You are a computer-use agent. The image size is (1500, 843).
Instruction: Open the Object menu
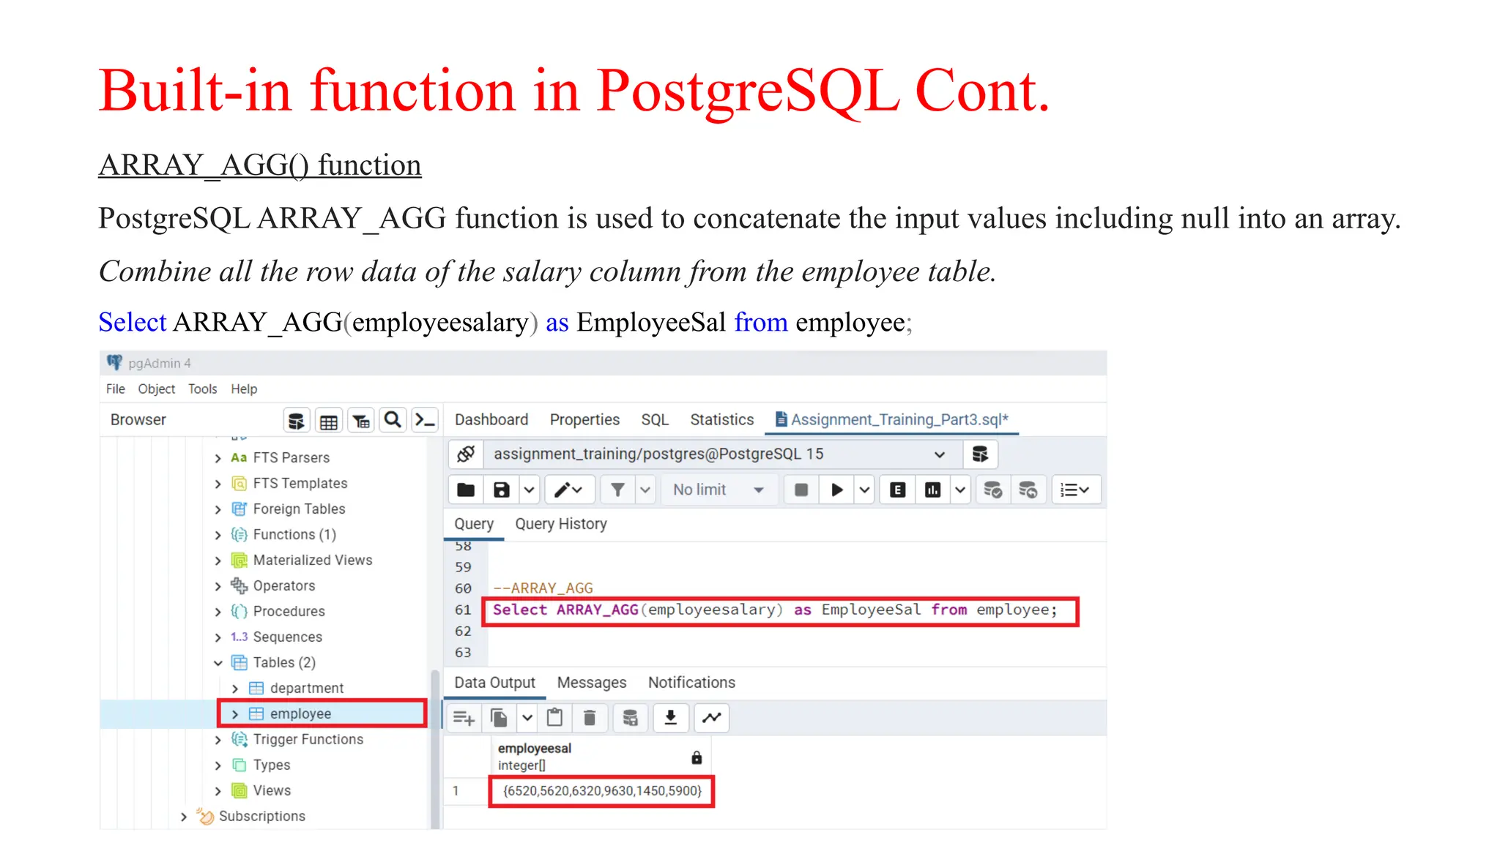(157, 389)
